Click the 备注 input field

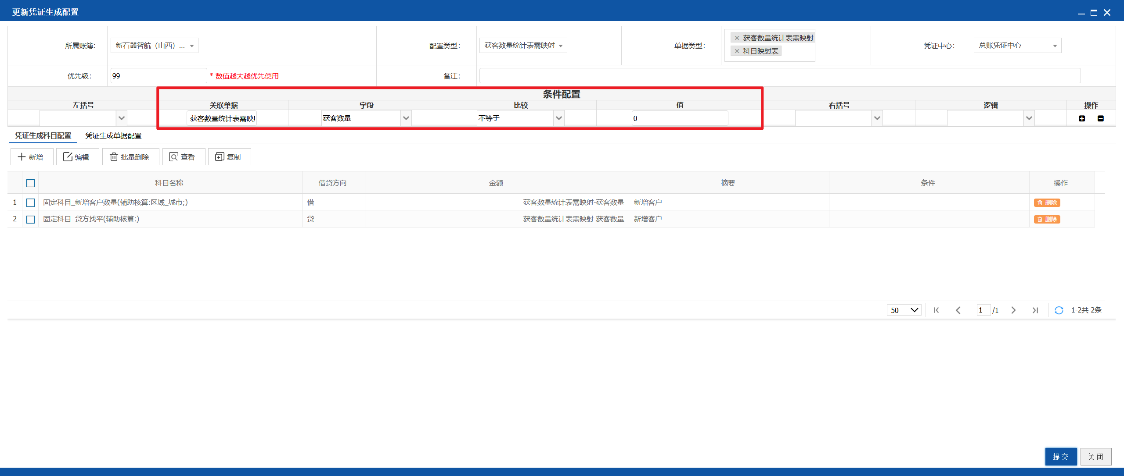point(780,76)
